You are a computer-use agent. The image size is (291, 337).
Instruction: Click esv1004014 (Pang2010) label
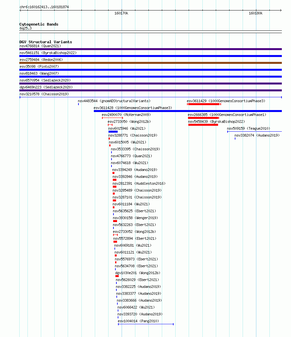[x=138, y=321]
